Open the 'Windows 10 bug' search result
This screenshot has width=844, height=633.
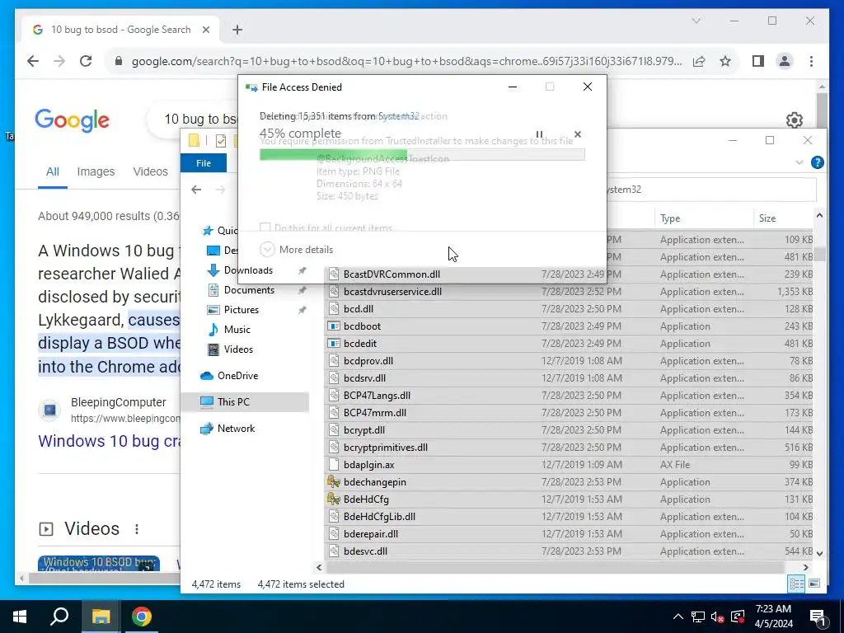(110, 442)
